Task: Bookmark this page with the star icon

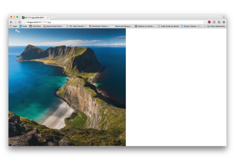Action: pyautogui.click(x=204, y=22)
